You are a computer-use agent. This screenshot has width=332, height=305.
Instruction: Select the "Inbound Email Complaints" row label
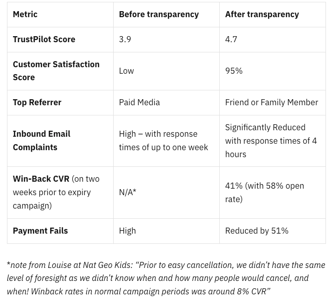[x=42, y=140]
